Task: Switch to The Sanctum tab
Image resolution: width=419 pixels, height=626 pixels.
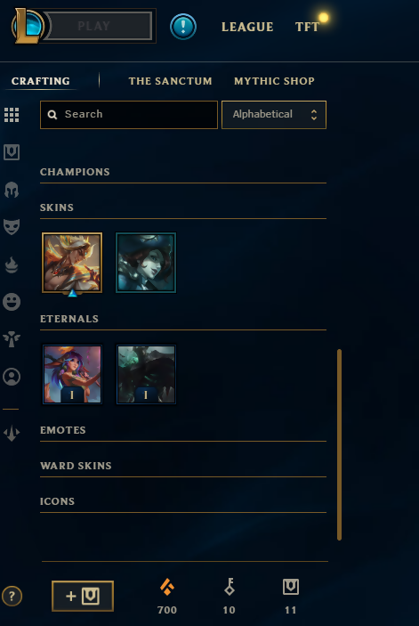Action: [x=170, y=81]
